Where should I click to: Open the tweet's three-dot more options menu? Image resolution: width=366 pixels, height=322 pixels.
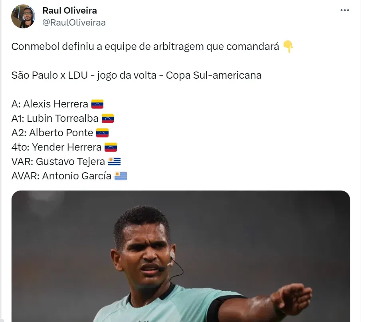(345, 11)
